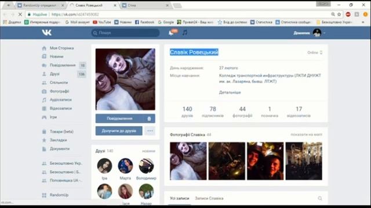Click 'новини' link in friends block
The height and width of the screenshot is (208, 371).
click(148, 151)
